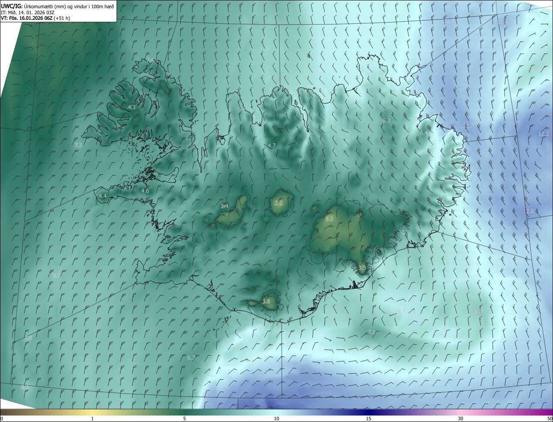Click the 7.4 value label on the map
The height and width of the screenshot is (422, 553).
tap(150, 60)
